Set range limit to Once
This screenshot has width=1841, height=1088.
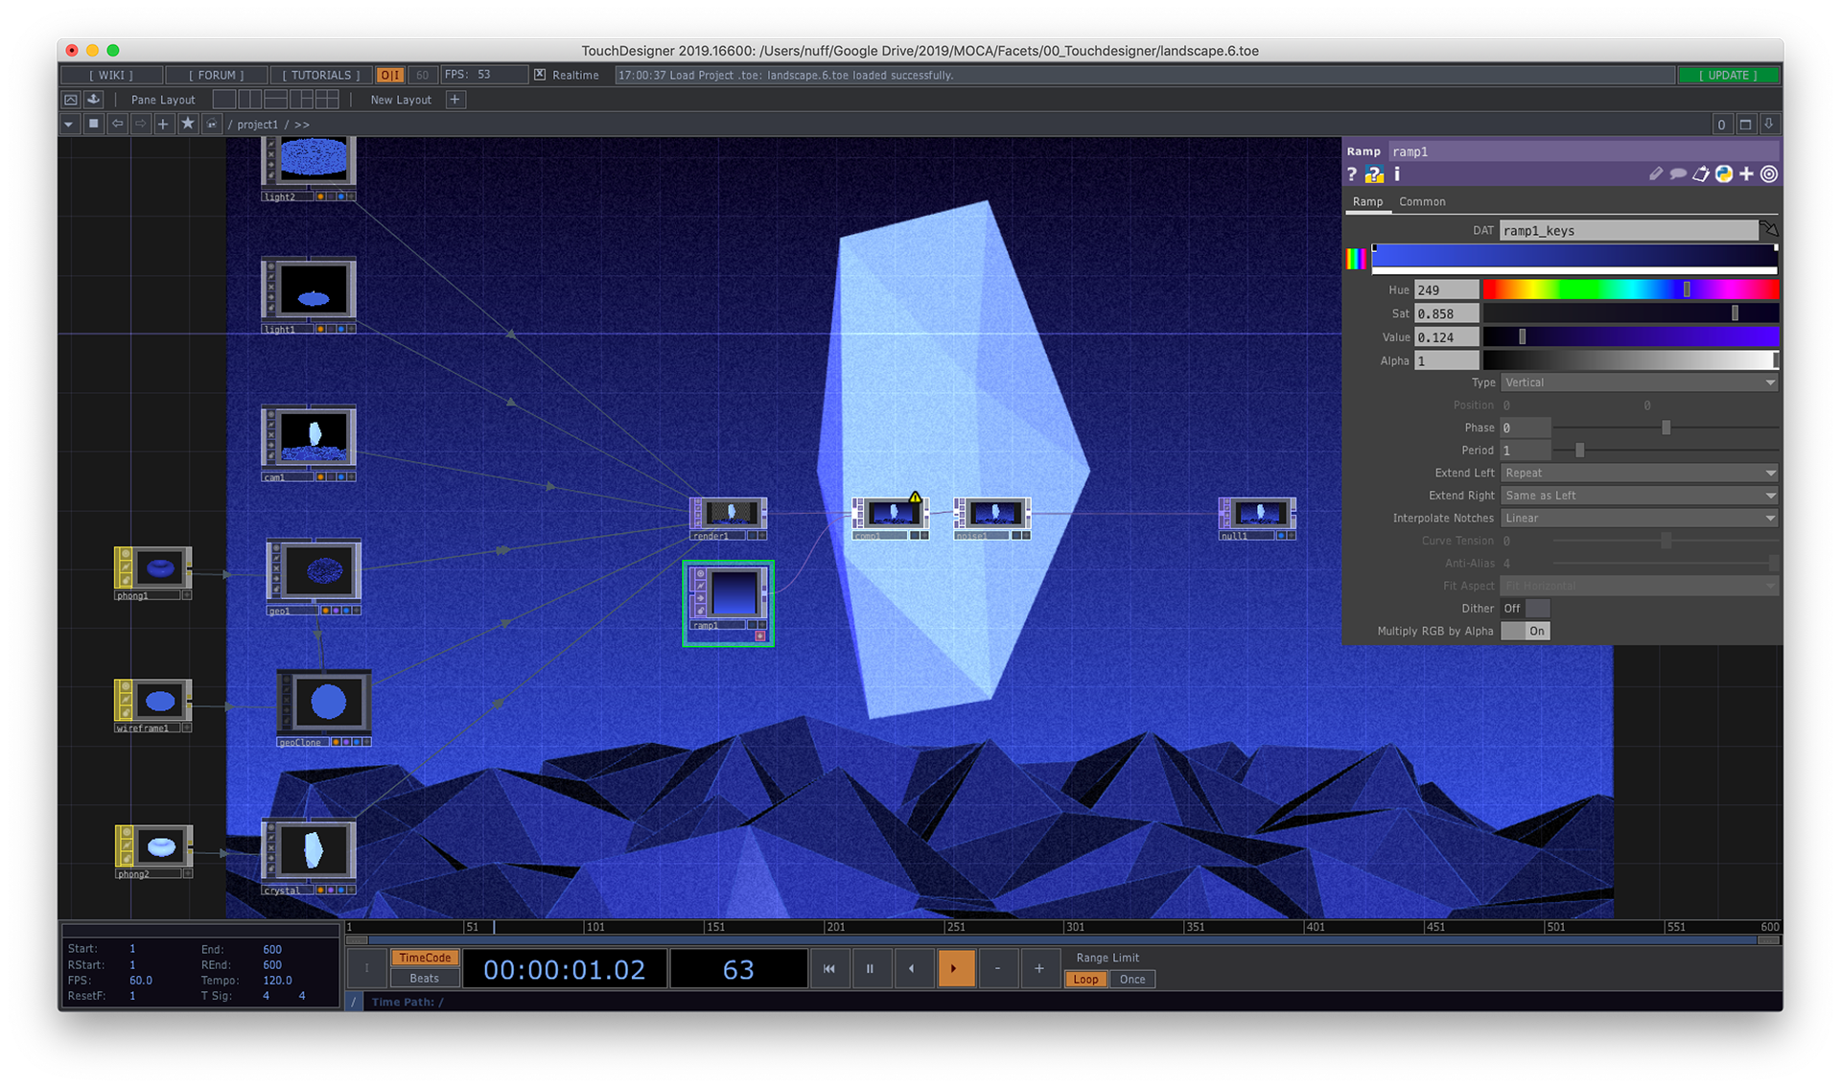click(x=1132, y=980)
